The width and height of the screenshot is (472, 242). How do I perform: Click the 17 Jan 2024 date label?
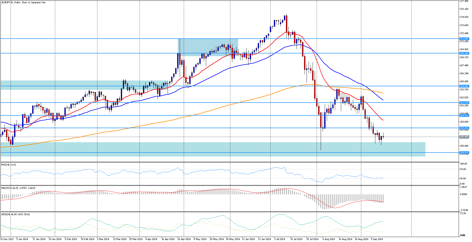tap(39, 239)
